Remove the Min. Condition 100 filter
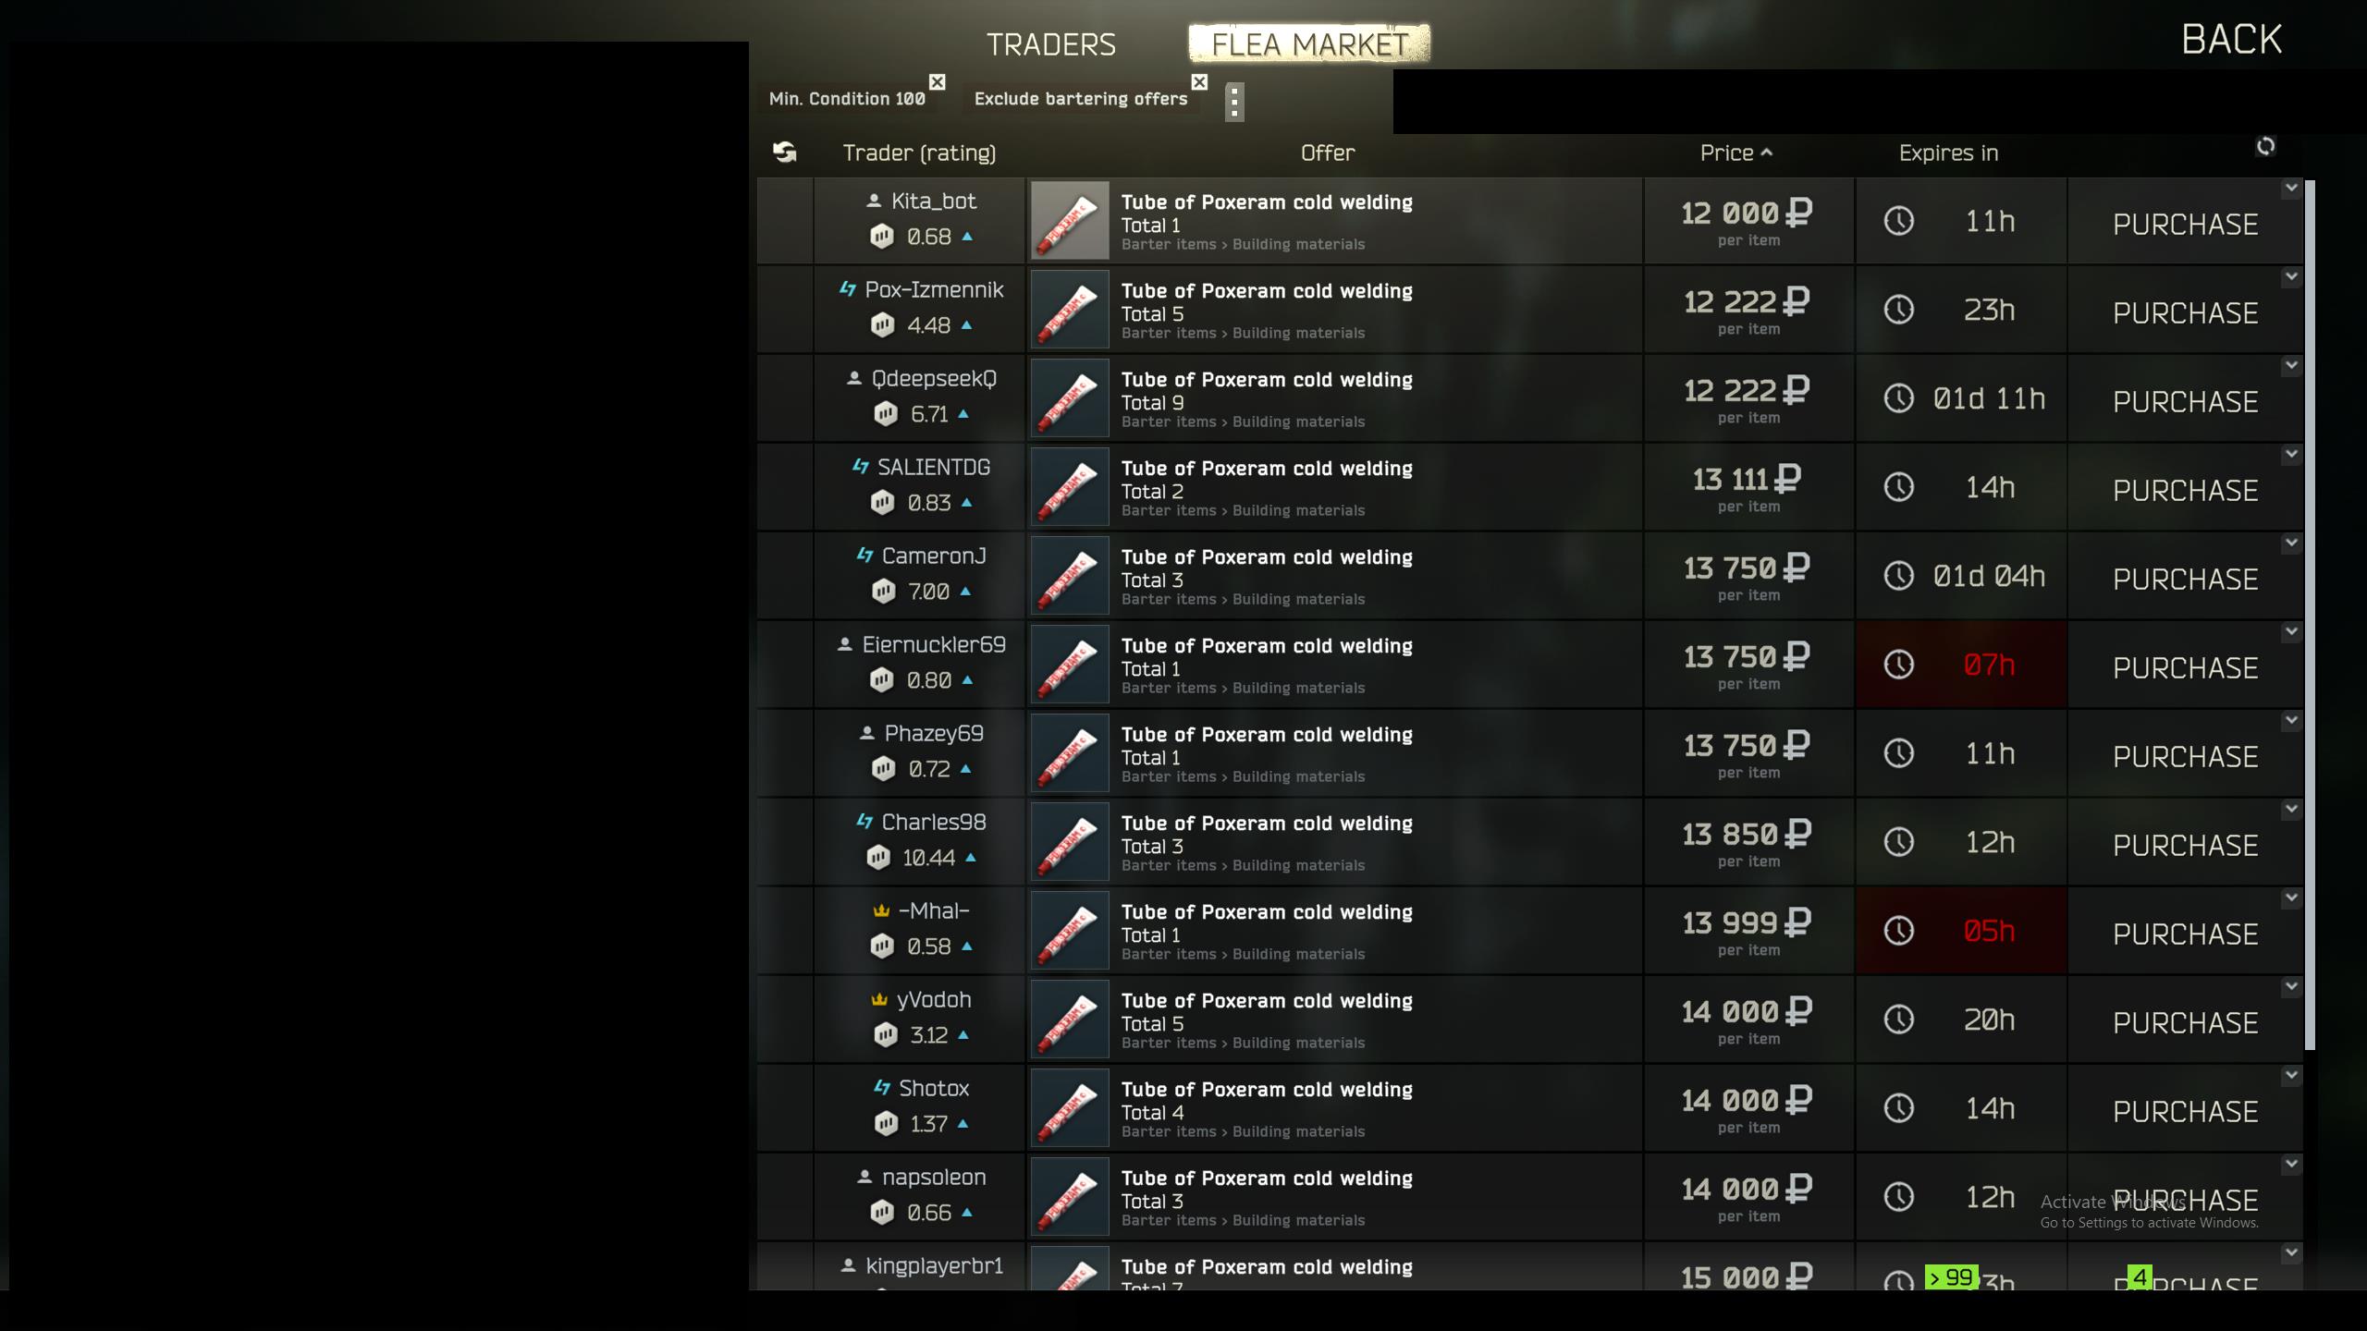The width and height of the screenshot is (2367, 1331). tap(937, 82)
